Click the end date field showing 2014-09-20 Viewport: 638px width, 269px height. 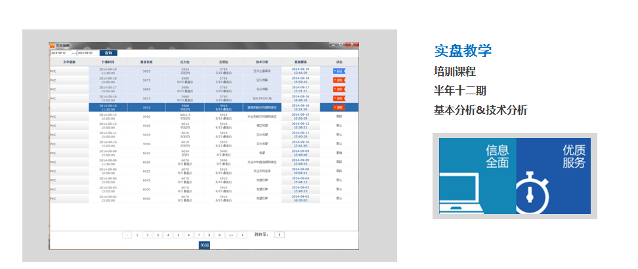point(88,53)
